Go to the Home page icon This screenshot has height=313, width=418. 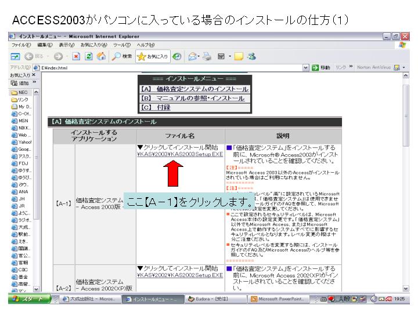101,56
